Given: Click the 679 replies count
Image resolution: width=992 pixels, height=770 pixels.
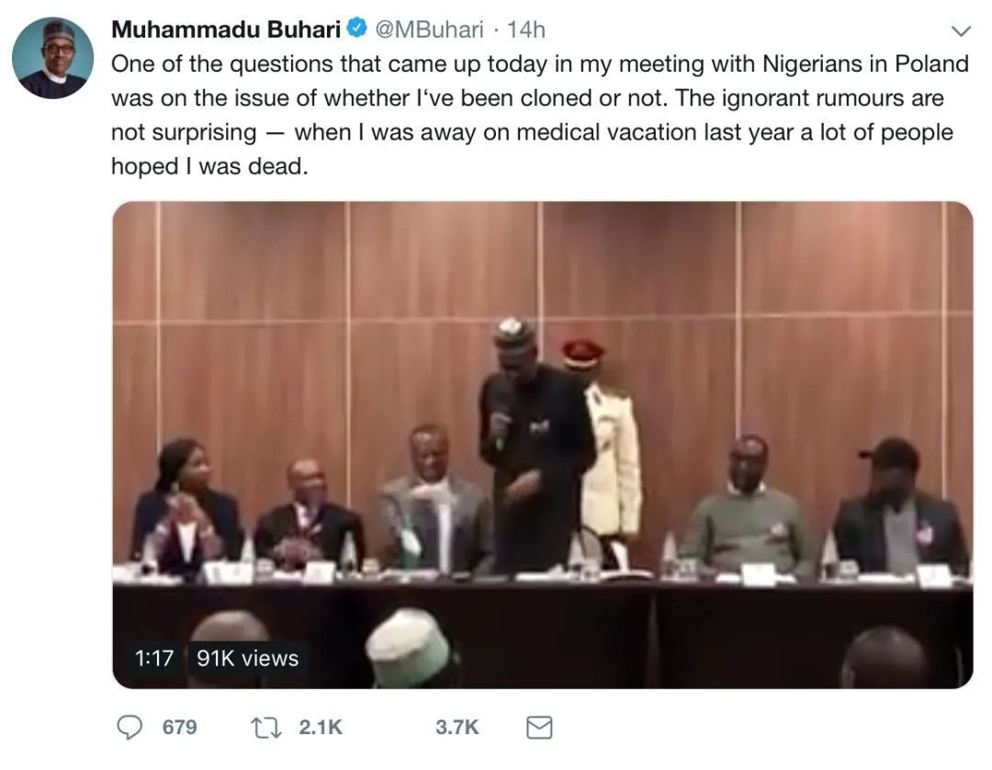Looking at the screenshot, I should coord(179,728).
